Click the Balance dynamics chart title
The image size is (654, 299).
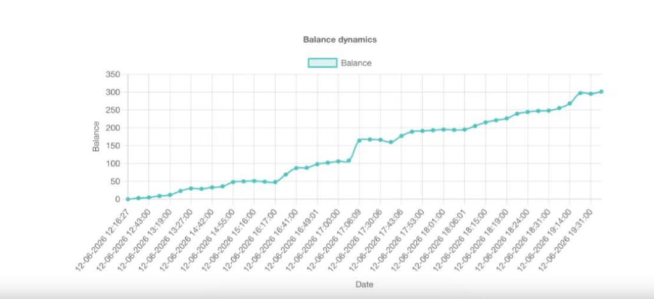click(x=340, y=40)
